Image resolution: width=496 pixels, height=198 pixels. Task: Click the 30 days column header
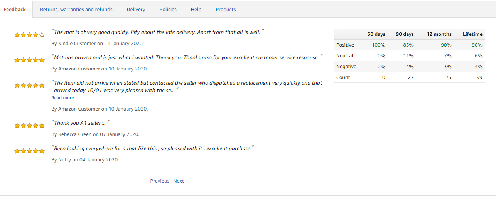pos(376,34)
